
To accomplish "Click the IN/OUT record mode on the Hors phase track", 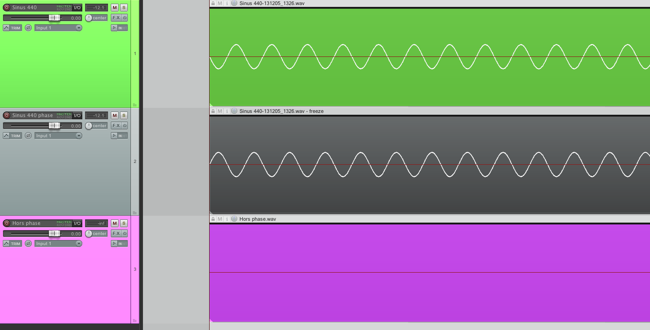I will [123, 243].
